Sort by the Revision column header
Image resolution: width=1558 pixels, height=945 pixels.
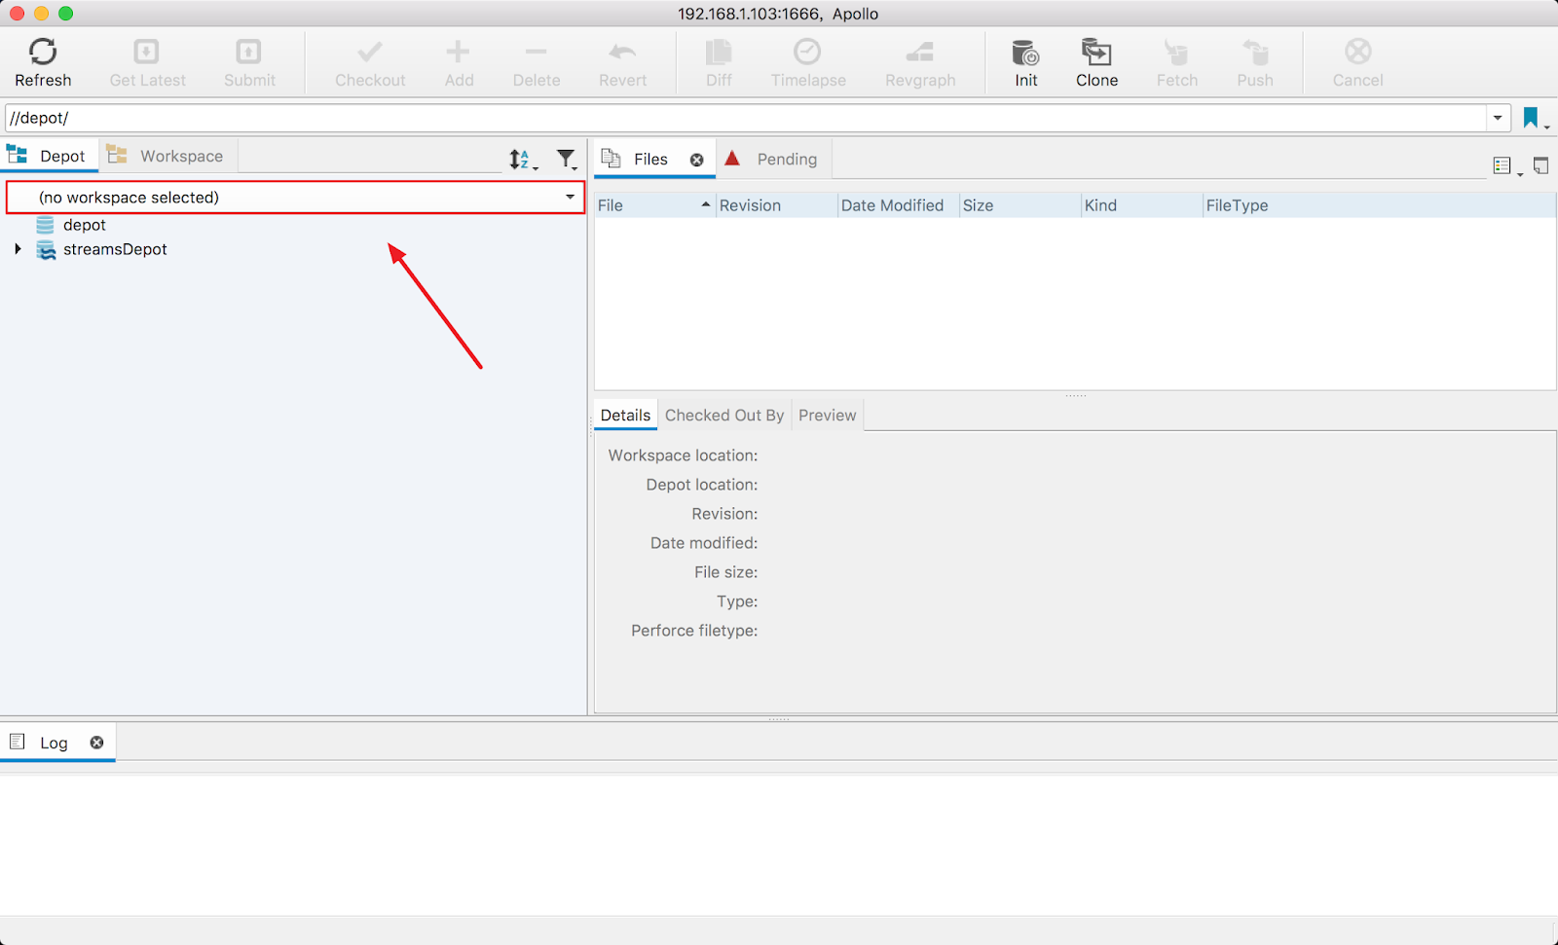pos(776,205)
